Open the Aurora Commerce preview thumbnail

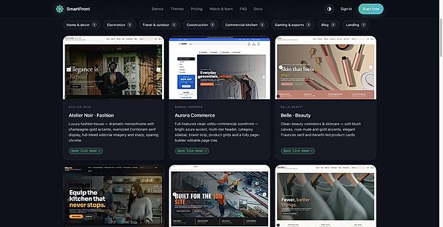point(219,68)
